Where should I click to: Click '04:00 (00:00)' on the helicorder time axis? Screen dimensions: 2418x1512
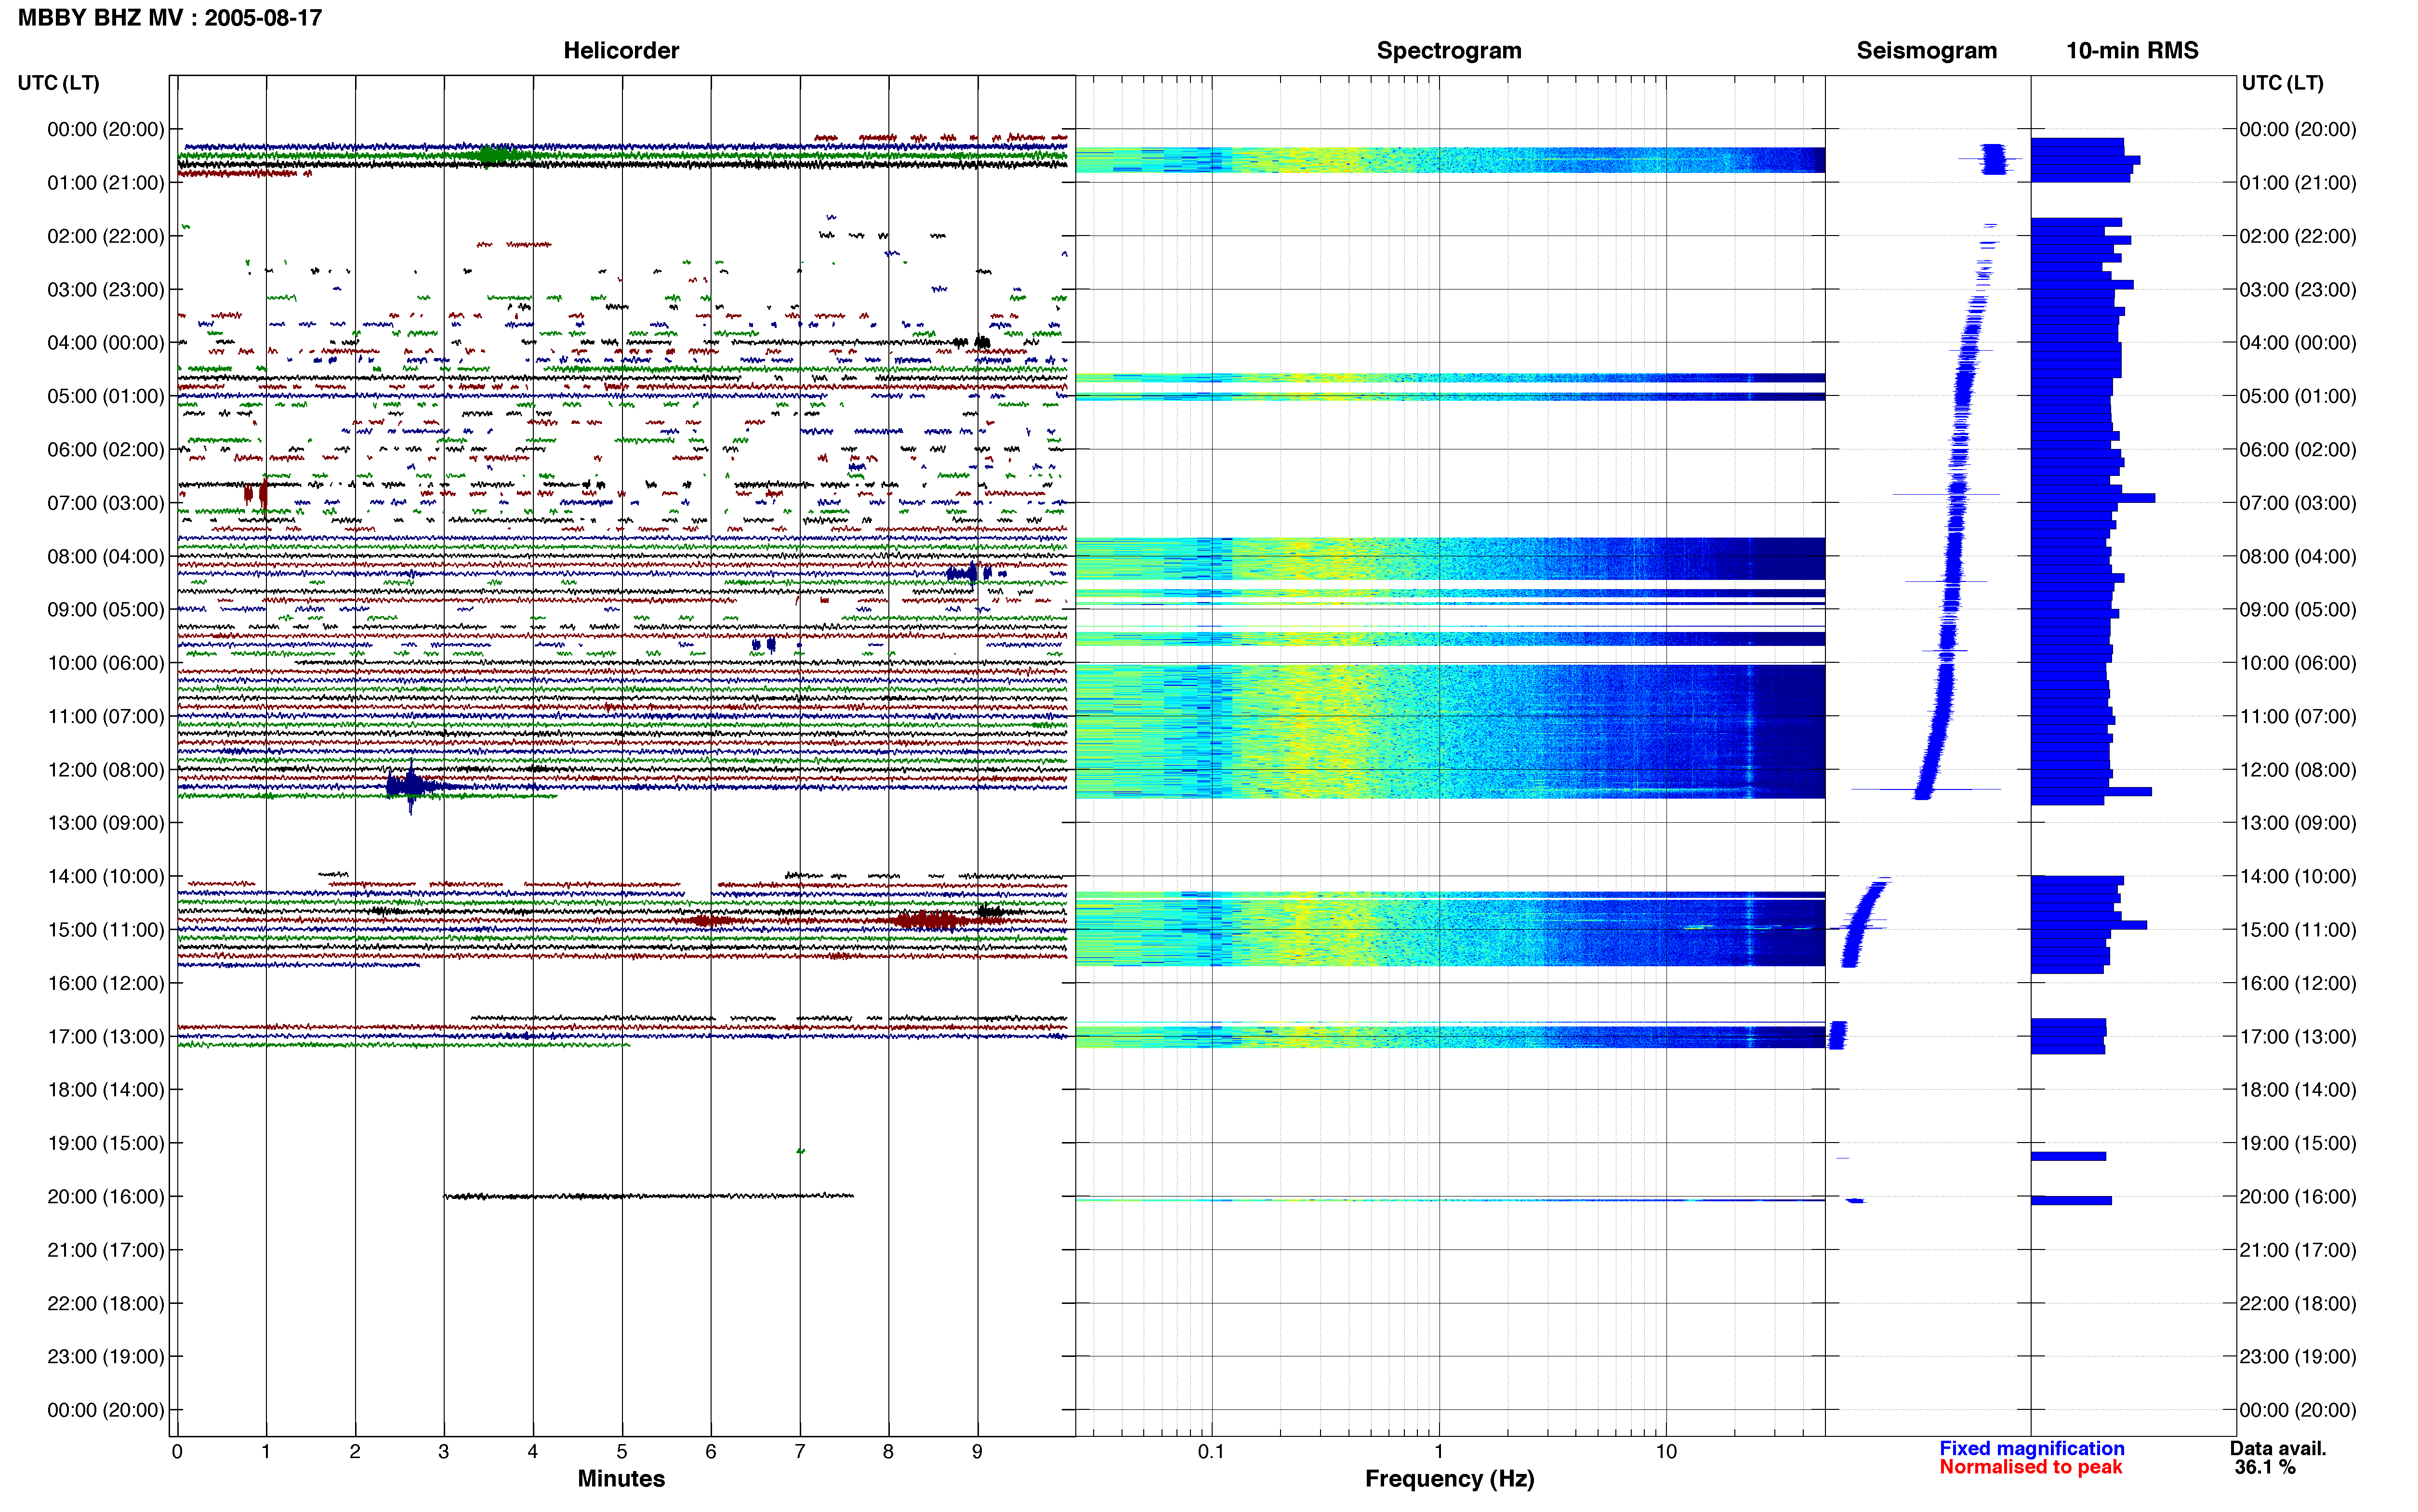(106, 343)
